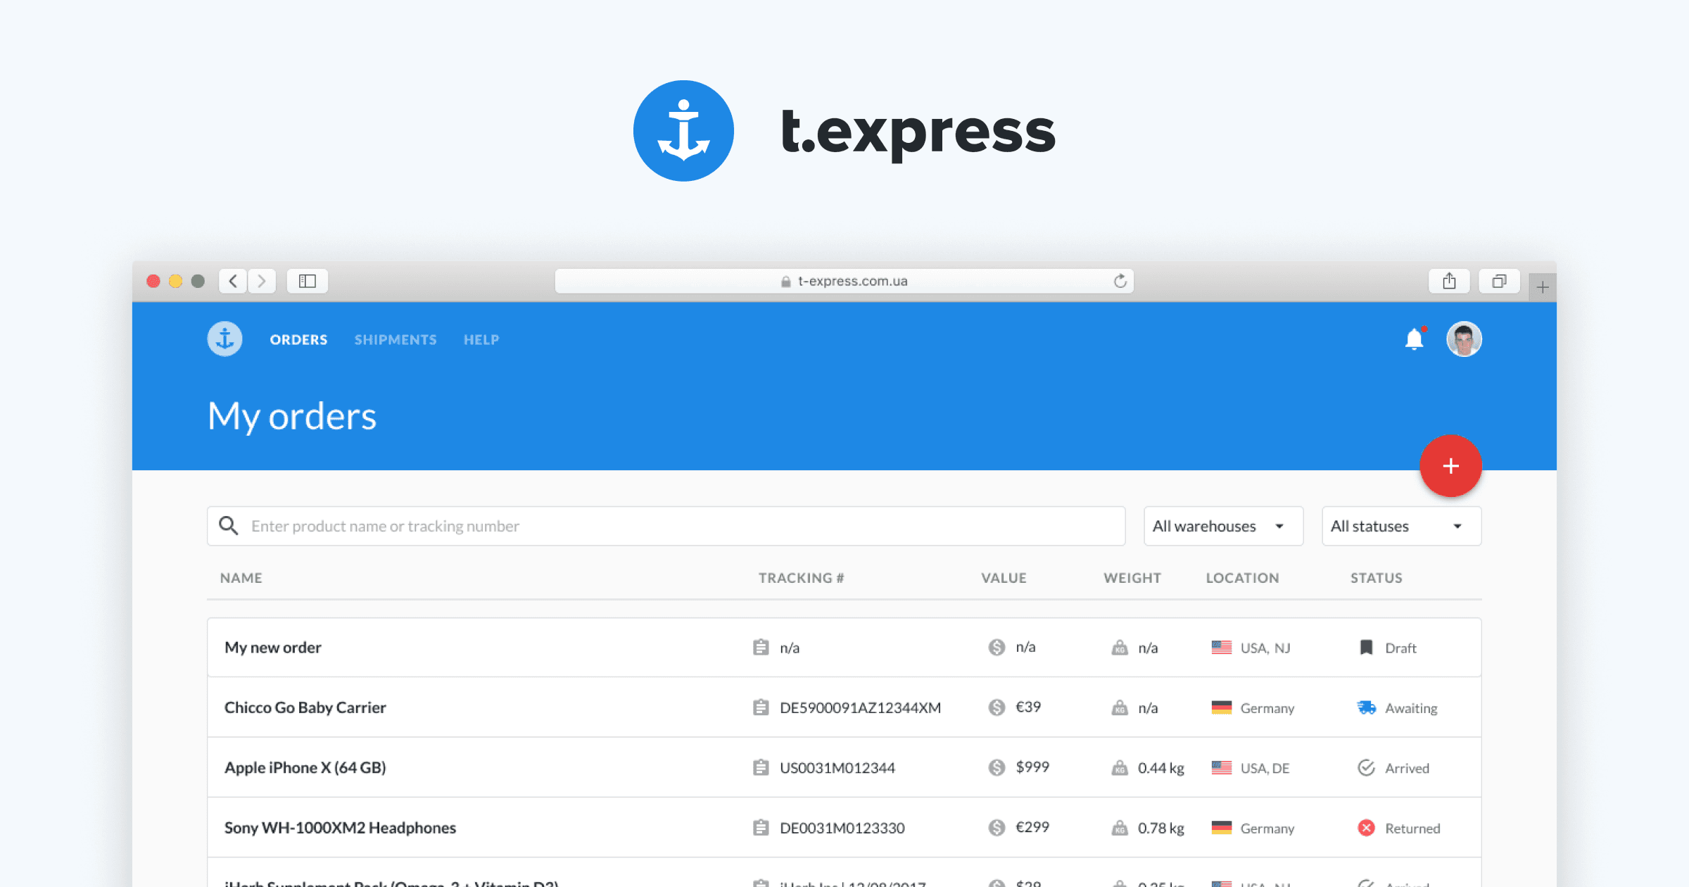
Task: Click the Safari share icon
Action: pos(1449,281)
